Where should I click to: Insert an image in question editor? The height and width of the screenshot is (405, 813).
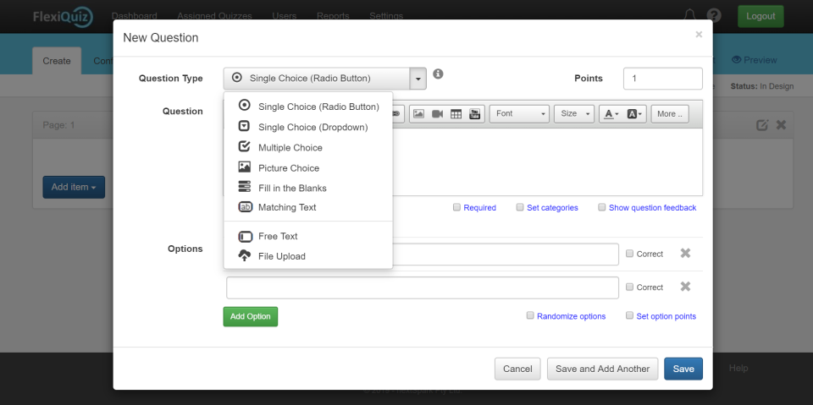[x=418, y=113]
